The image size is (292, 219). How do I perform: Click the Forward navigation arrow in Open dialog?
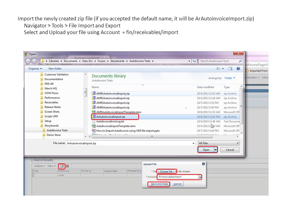[x=34, y=61]
